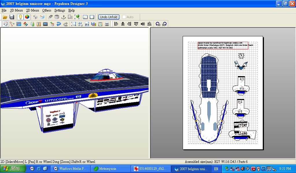The width and height of the screenshot is (296, 173).
Task: Click the cockpit canopy on the 3D model
Action: tap(106, 75)
